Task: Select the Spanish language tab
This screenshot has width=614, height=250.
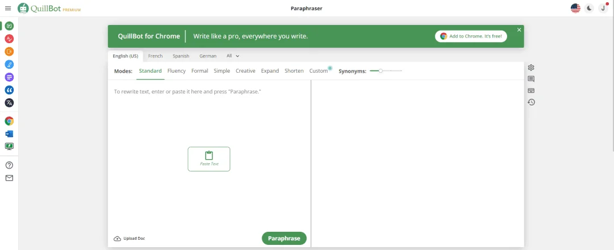Action: (181, 56)
